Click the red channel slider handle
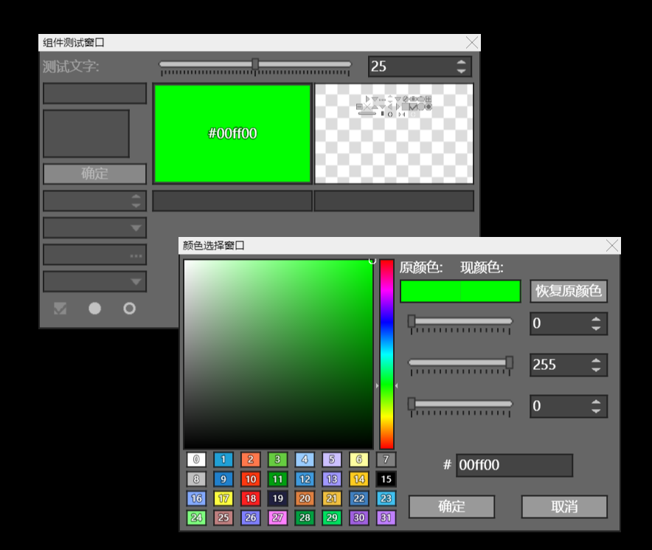Image resolution: width=652 pixels, height=550 pixels. 412,321
